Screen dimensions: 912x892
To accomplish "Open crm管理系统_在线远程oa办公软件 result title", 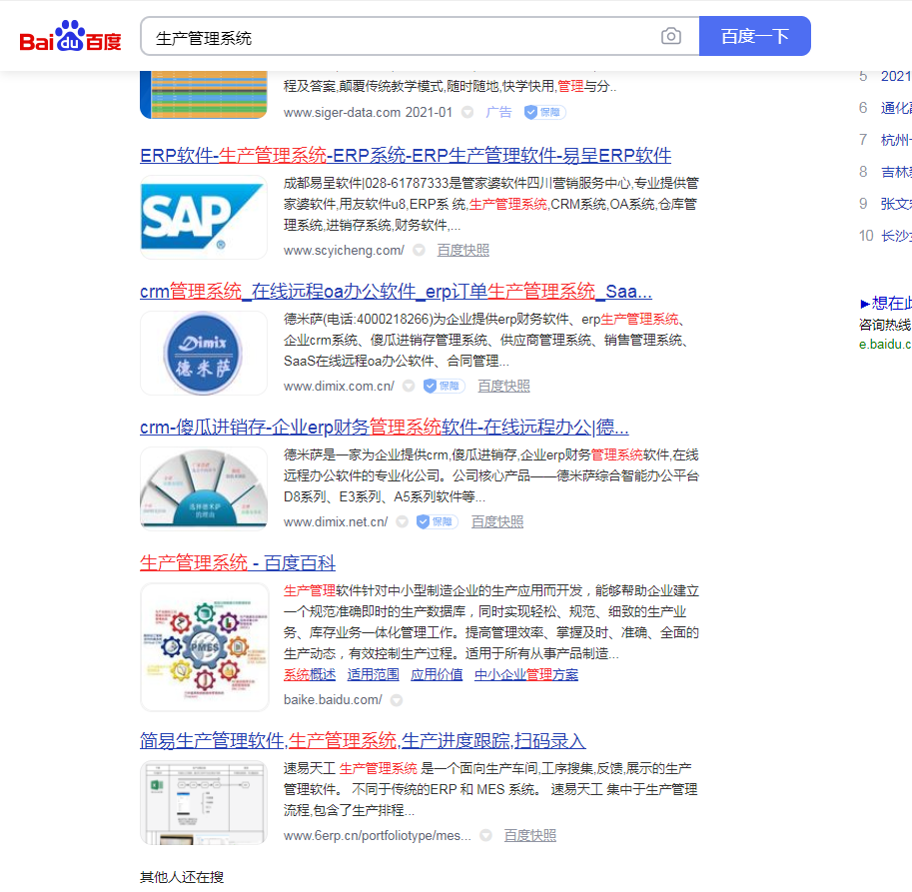I will point(397,292).
